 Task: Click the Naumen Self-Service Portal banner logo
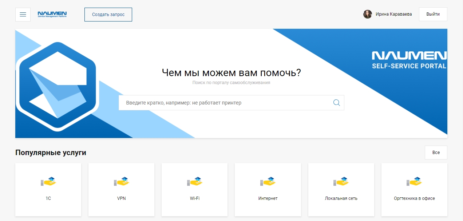(409, 60)
